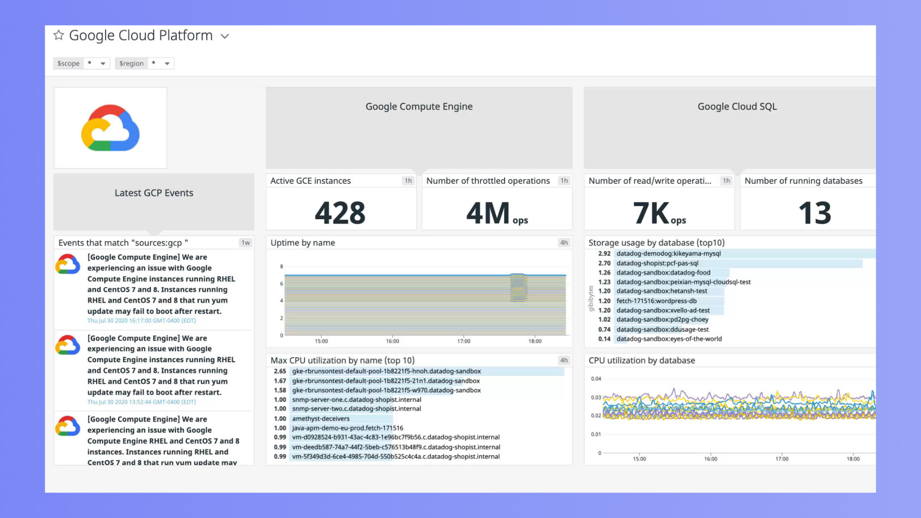The width and height of the screenshot is (921, 518).
Task: Click the Google Cloud icon of the 13:52:44 event
Action: [x=68, y=345]
